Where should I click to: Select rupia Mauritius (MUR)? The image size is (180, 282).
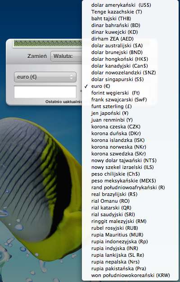coord(130,235)
